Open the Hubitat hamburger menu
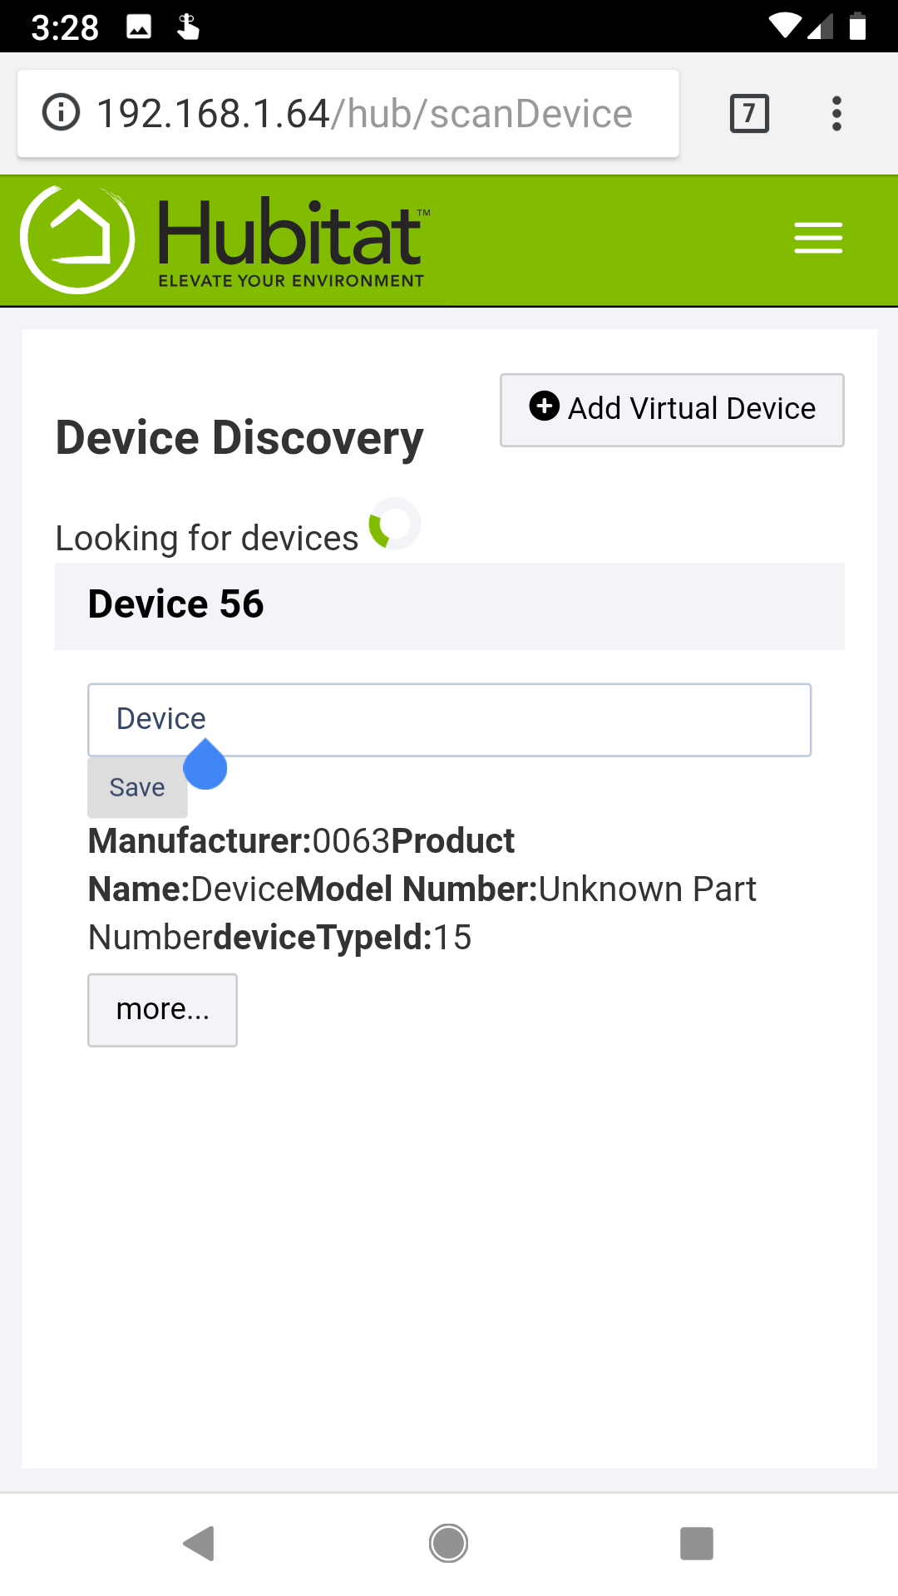Viewport: 898px width, 1596px height. click(818, 238)
